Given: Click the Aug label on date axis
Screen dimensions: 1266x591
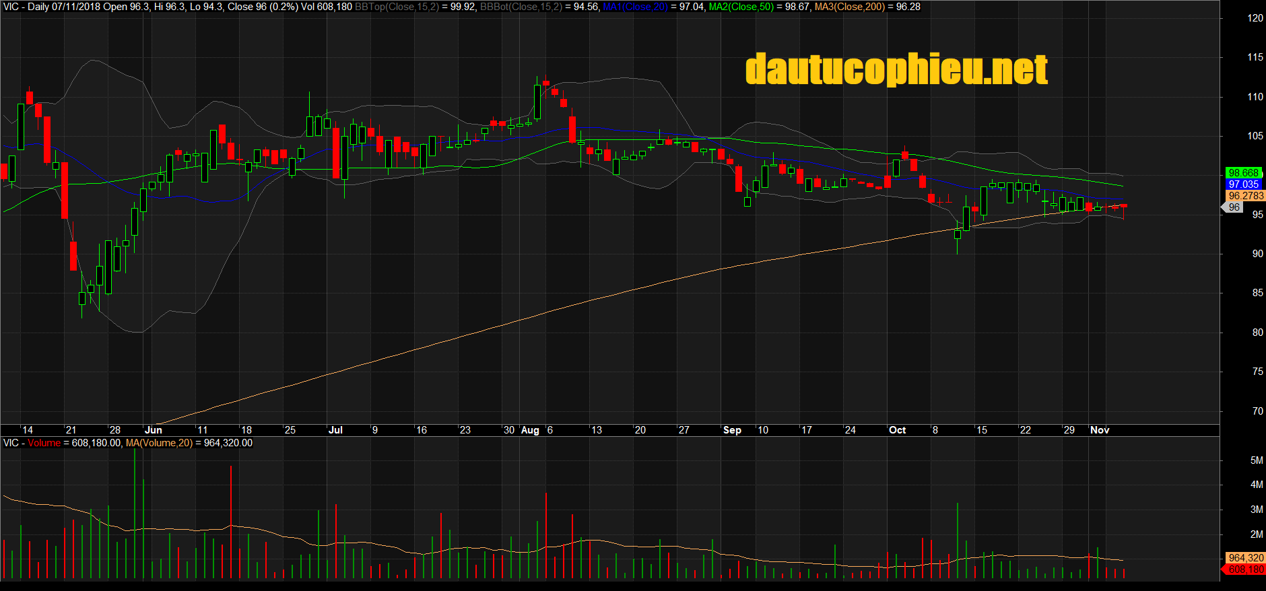Looking at the screenshot, I should coord(530,430).
